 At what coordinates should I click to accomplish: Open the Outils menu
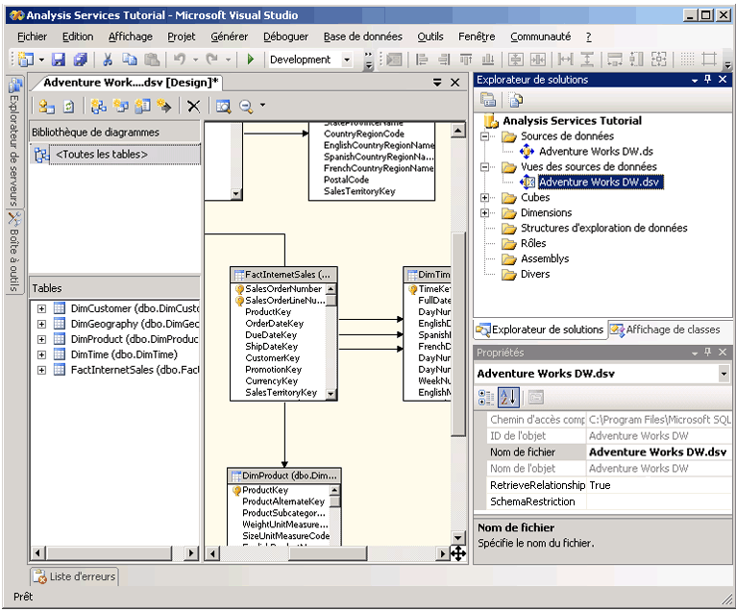[429, 37]
